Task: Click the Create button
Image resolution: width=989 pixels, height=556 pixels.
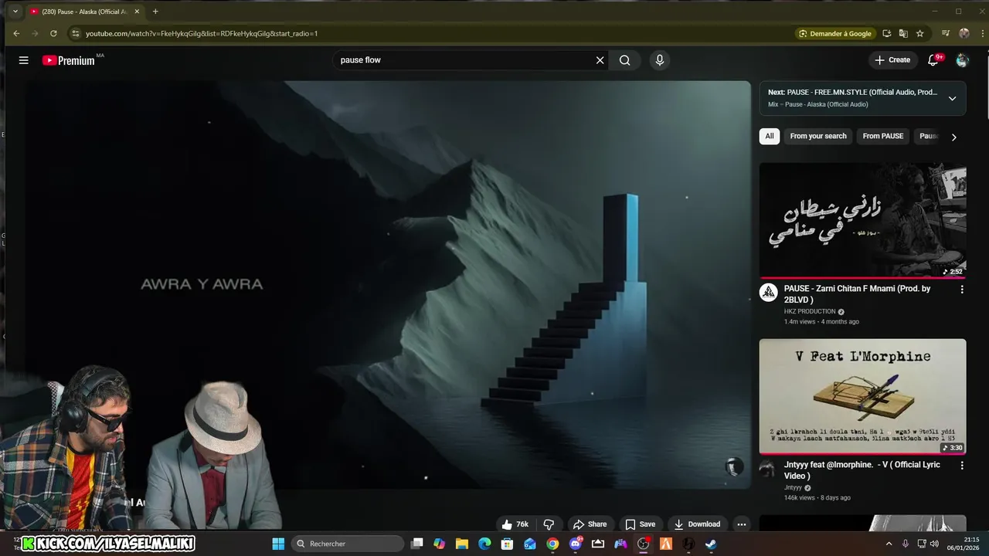Action: 892,60
